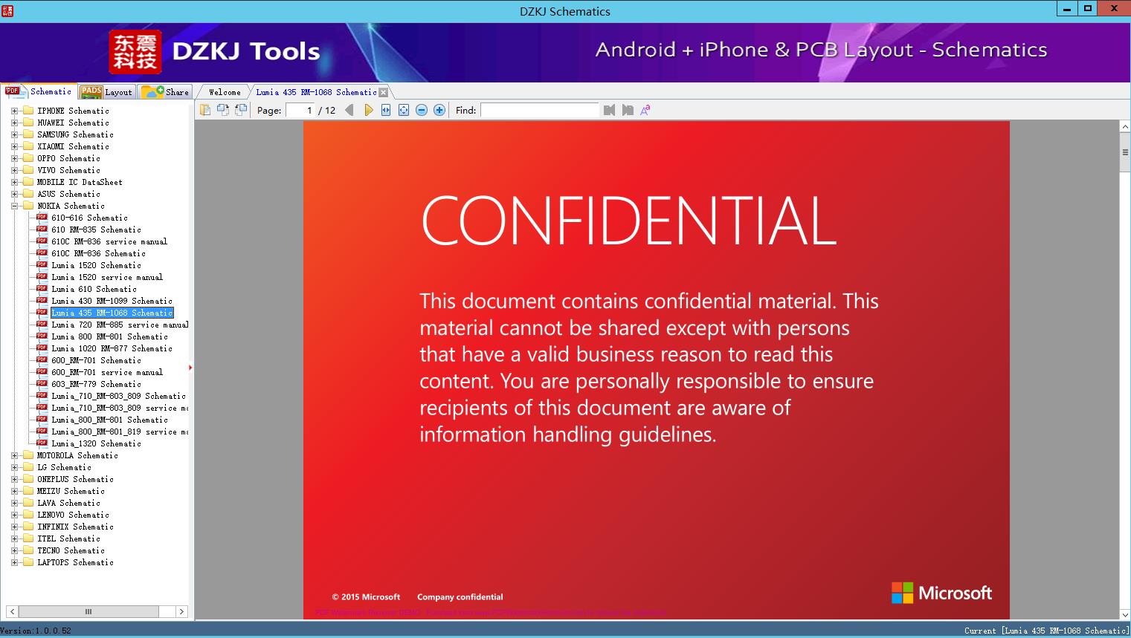Click the DZKJ red logo in banner
Image resolution: width=1131 pixels, height=638 pixels.
tap(135, 51)
